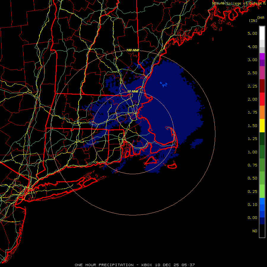Click the '0.75' legend label
Viewport: 267px width, 267px height.
tap(252, 165)
